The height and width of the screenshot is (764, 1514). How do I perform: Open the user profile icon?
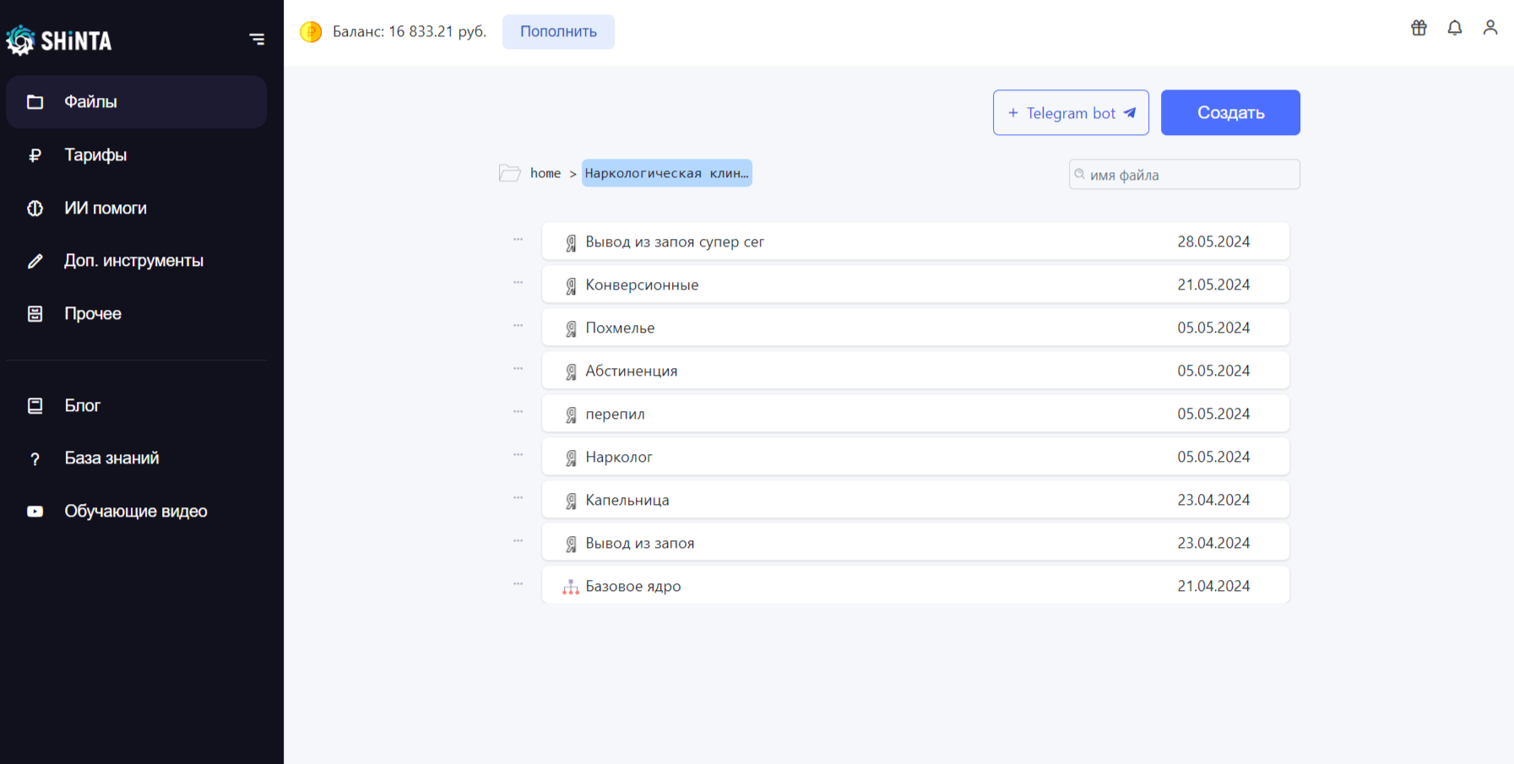click(1490, 28)
